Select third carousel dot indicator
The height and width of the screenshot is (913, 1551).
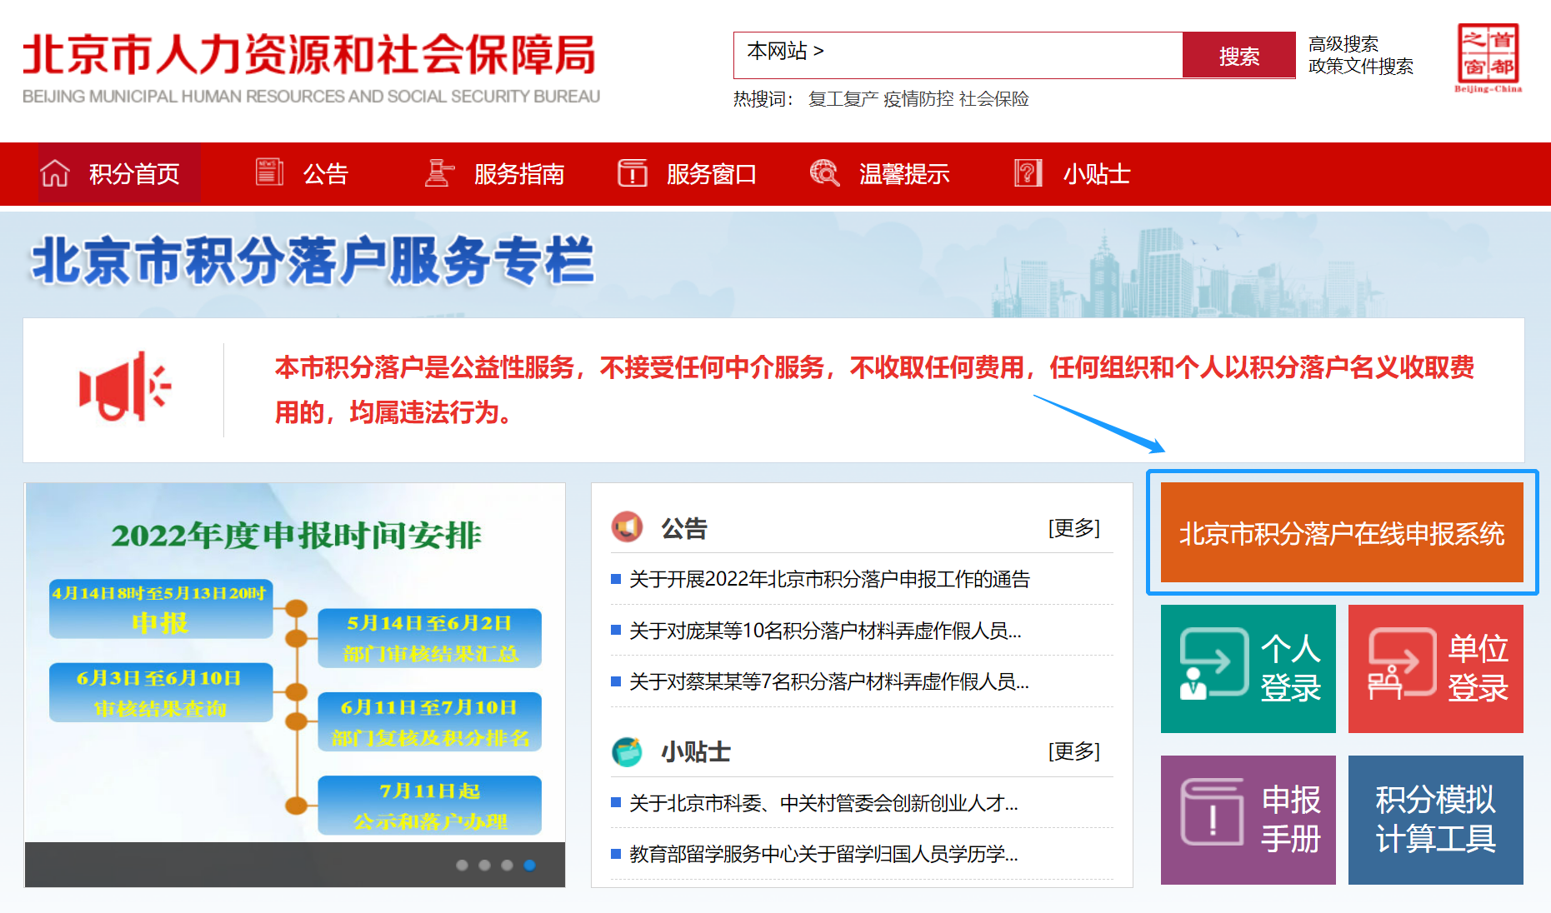coord(507,866)
